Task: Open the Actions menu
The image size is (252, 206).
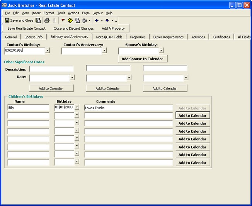Action: point(73,13)
